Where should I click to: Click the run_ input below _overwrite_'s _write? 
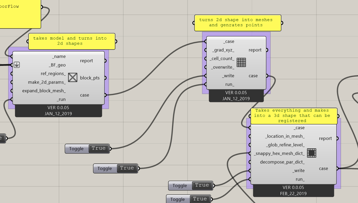coord(230,84)
